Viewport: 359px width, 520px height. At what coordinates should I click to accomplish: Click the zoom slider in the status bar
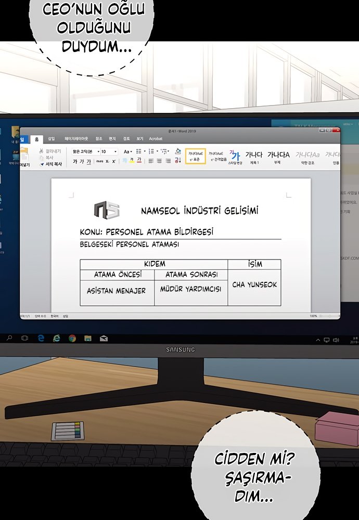(x=328, y=316)
